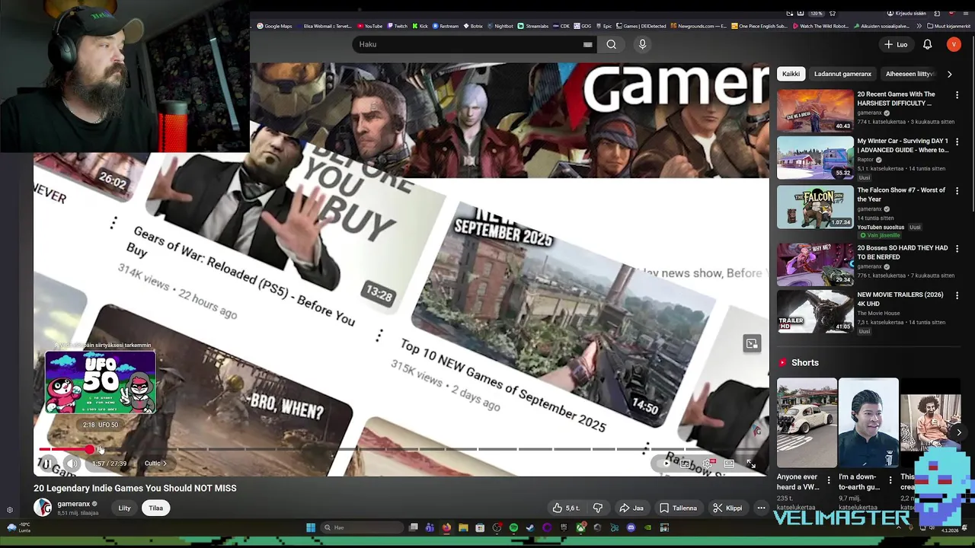Open My Winter Car video thumbnail
Screen dimensions: 975x548
[x=815, y=158]
